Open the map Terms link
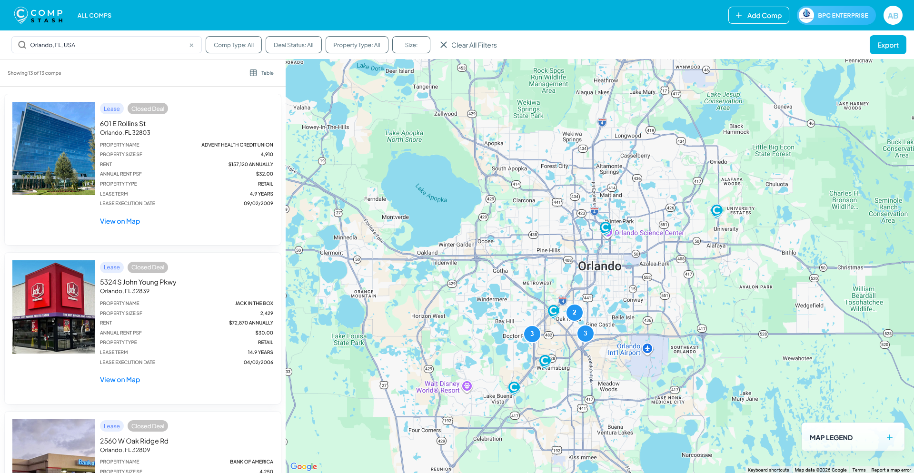The height and width of the screenshot is (473, 914). pos(859,470)
